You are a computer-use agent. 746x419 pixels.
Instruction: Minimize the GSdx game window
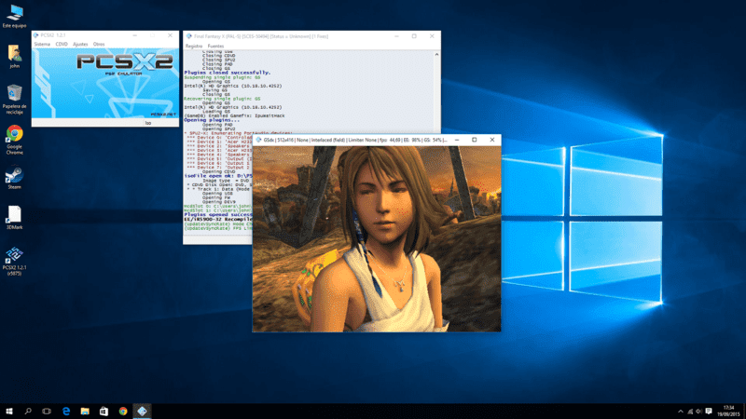[457, 141]
